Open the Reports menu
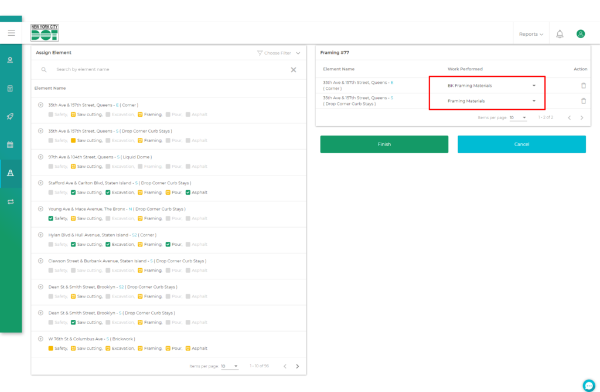Image resolution: width=600 pixels, height=392 pixels. click(x=531, y=34)
